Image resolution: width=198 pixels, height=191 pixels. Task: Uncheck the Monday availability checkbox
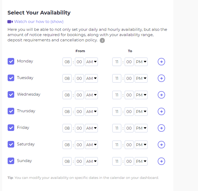click(x=11, y=61)
